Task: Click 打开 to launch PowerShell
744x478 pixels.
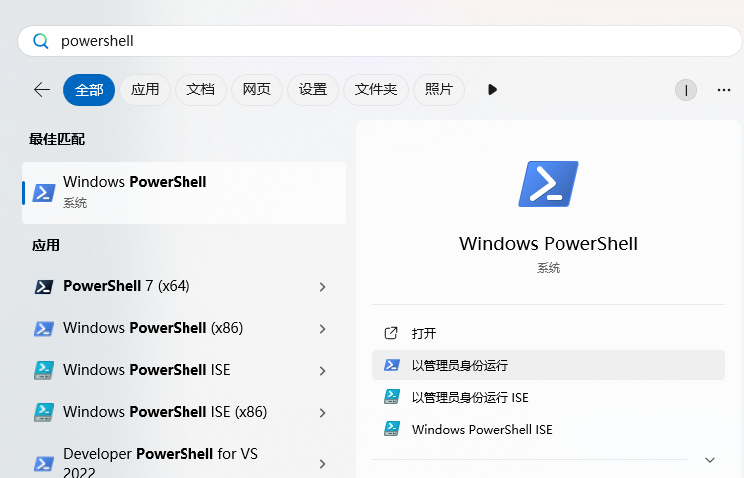Action: click(424, 334)
